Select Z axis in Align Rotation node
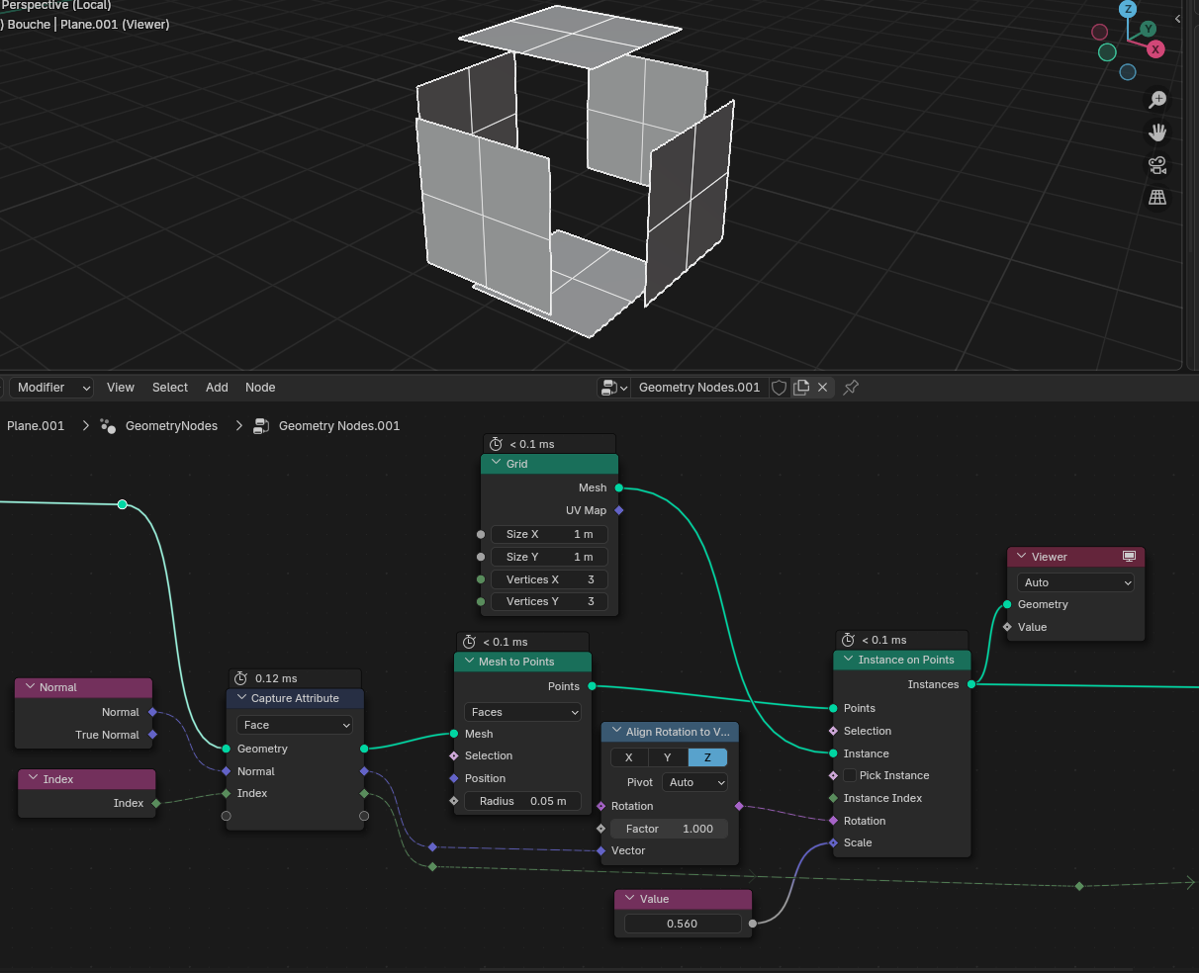 (707, 757)
